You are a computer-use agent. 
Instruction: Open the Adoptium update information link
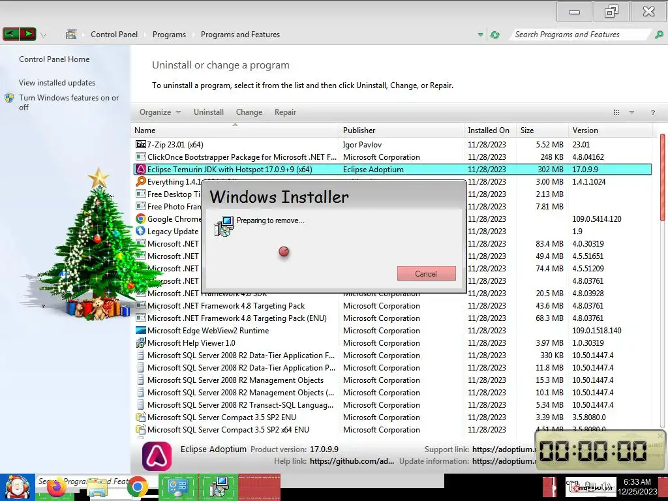[503, 461]
